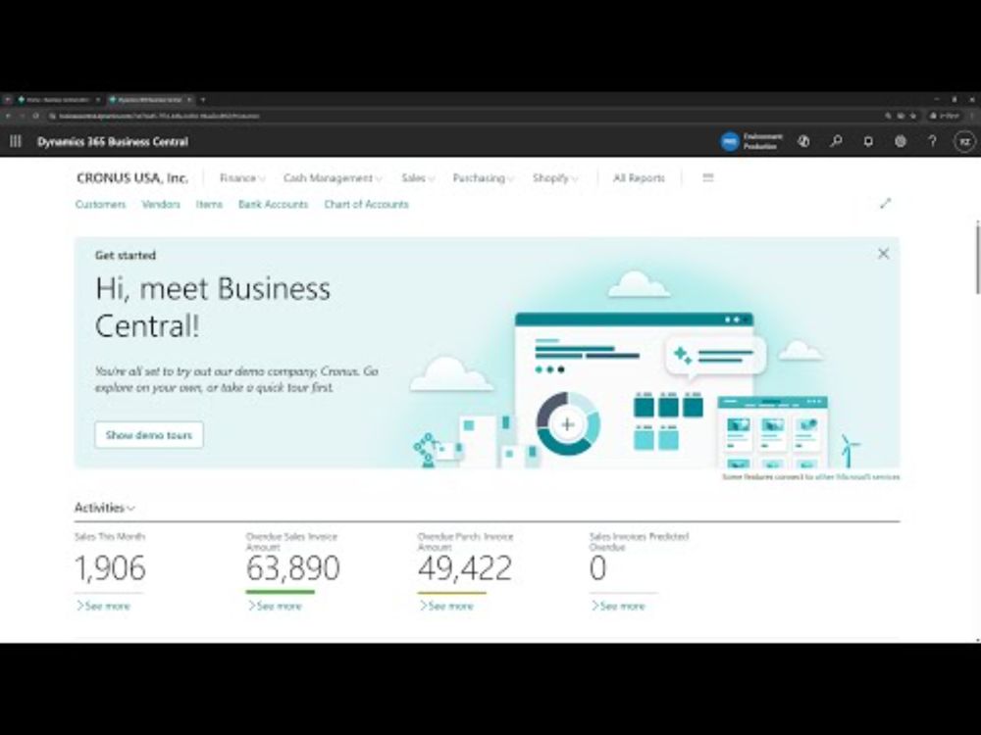
Task: Select the Dynamics 365 Business Central browser tab
Action: point(150,99)
